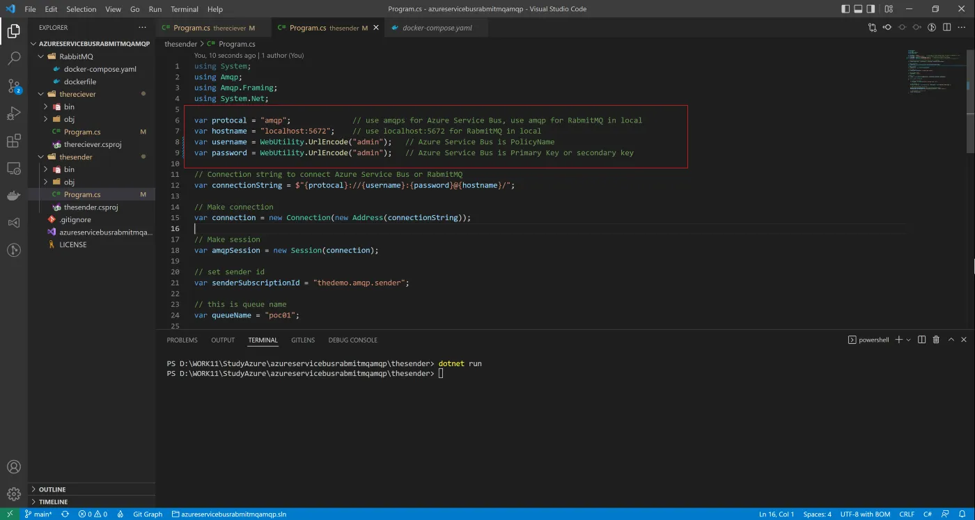The height and width of the screenshot is (520, 975).
Task: Open the Help menu
Action: click(215, 9)
